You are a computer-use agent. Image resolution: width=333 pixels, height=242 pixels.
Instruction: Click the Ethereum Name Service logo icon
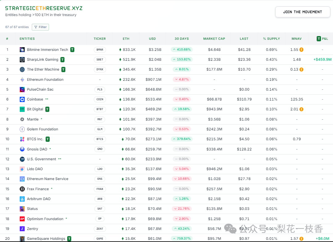22,179
